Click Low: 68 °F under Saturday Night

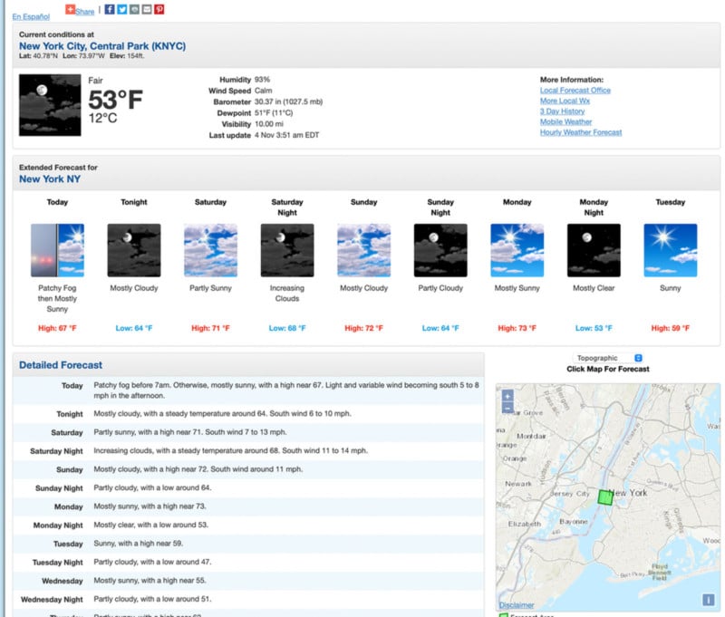click(x=287, y=328)
